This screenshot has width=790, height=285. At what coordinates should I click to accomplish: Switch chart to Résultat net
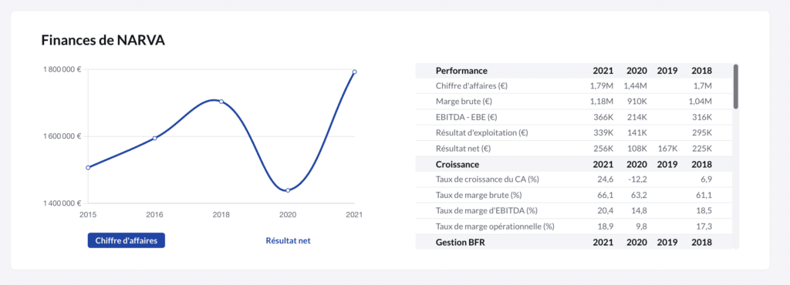point(289,241)
